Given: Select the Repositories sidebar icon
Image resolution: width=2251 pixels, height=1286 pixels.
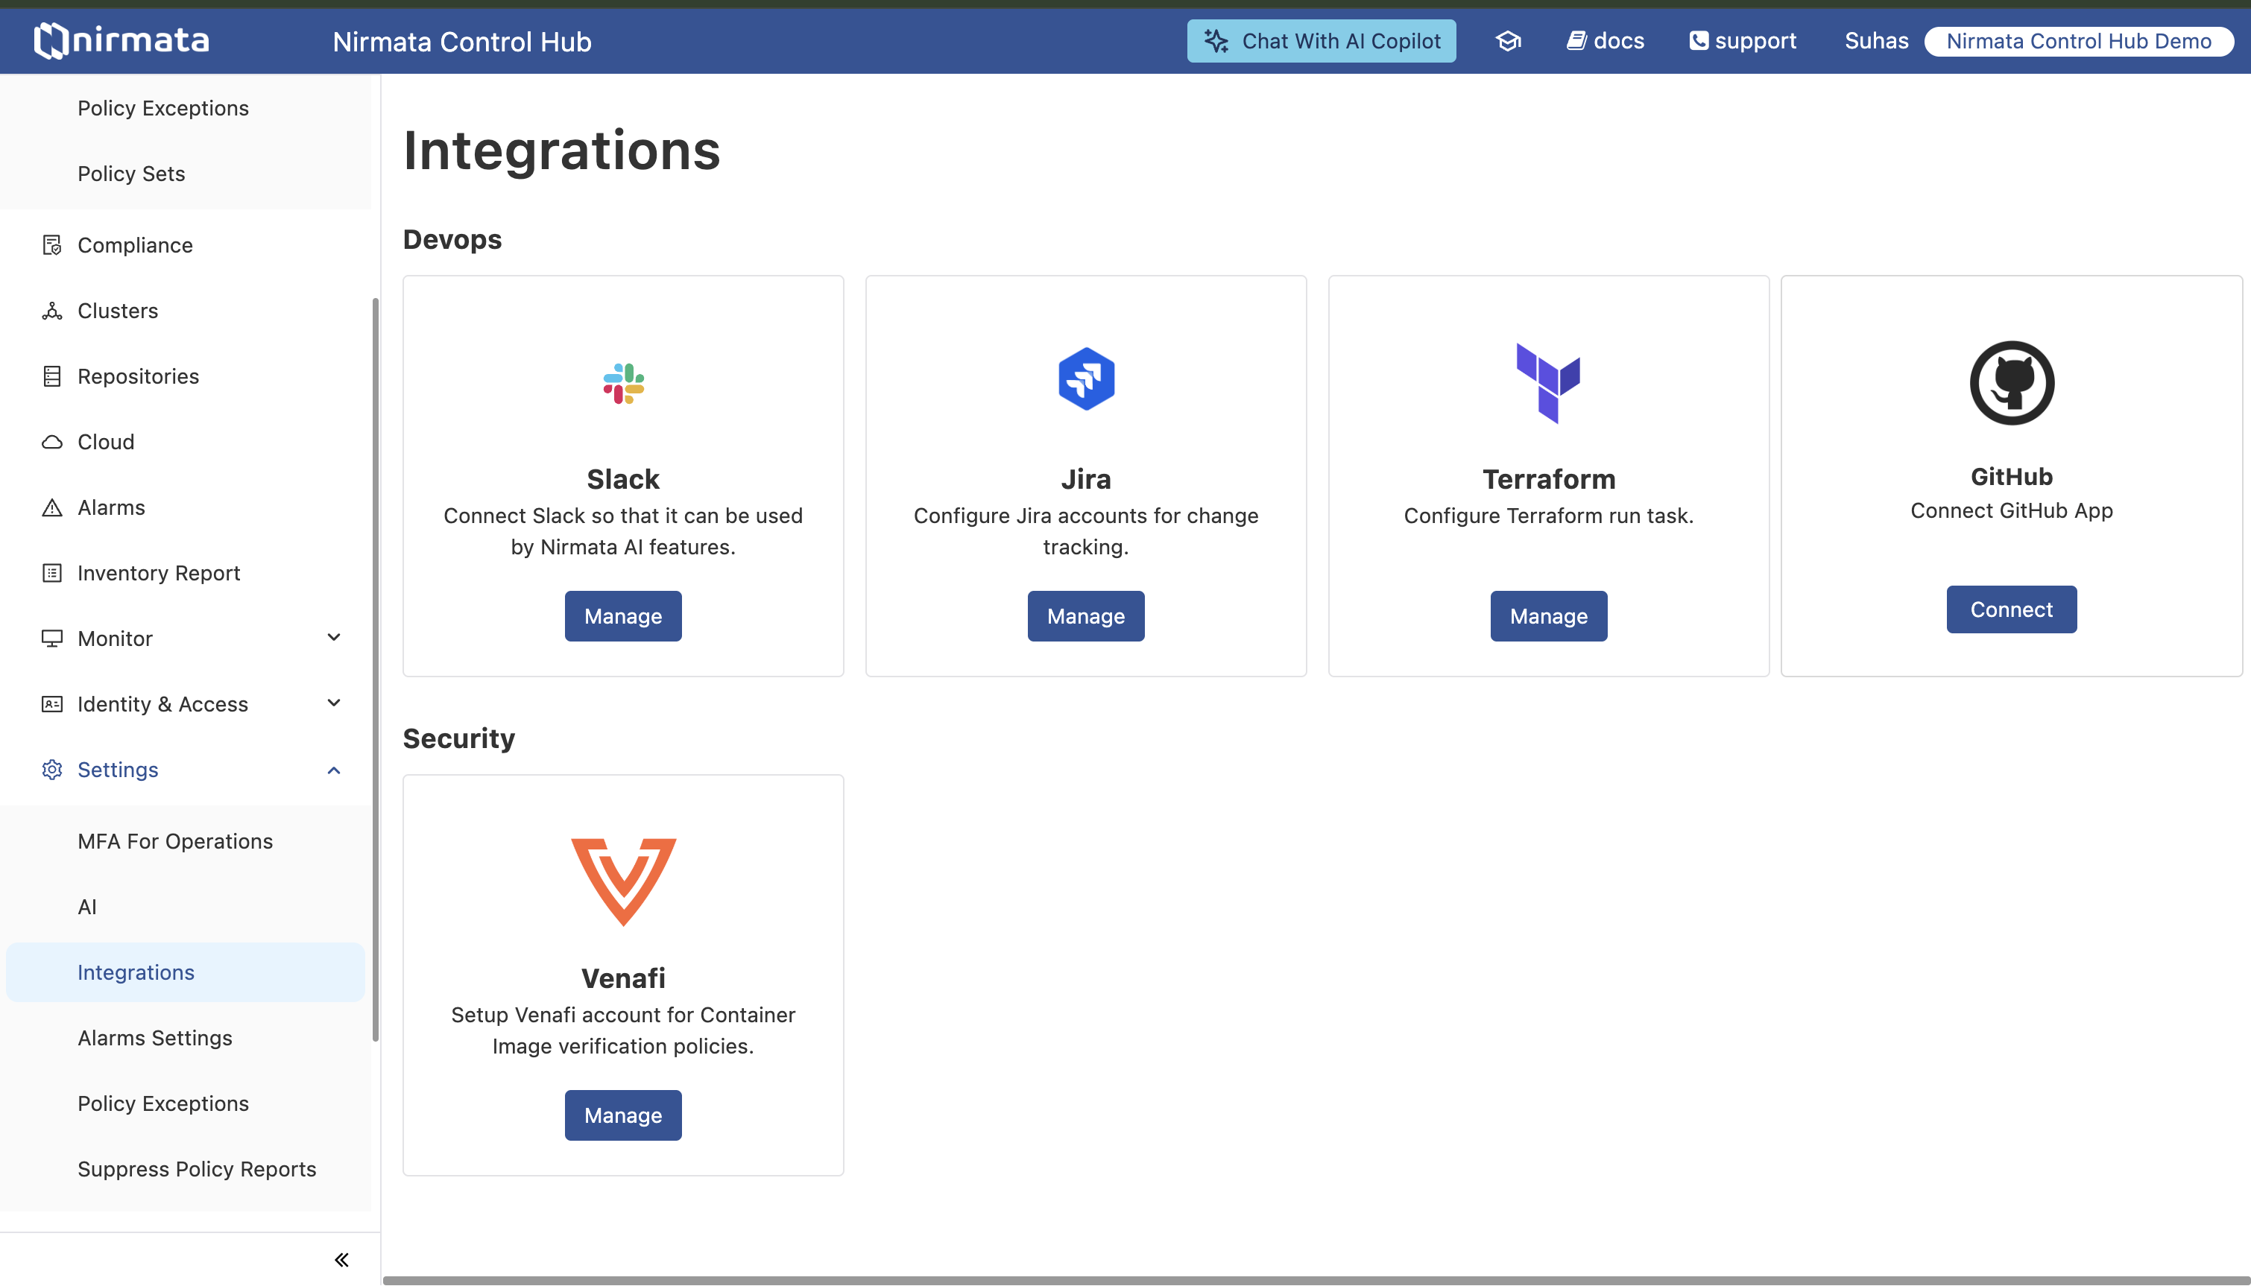Looking at the screenshot, I should (x=51, y=376).
